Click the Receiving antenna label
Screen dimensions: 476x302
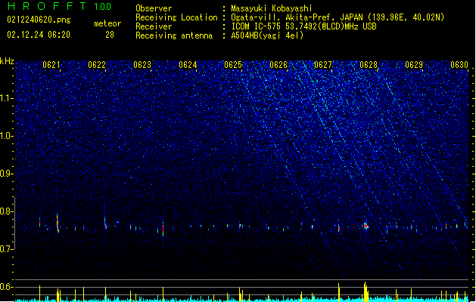174,35
